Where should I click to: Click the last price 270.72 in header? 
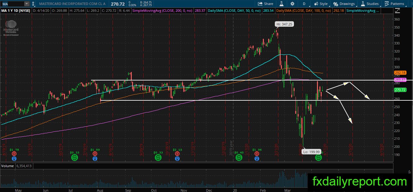click(118, 4)
